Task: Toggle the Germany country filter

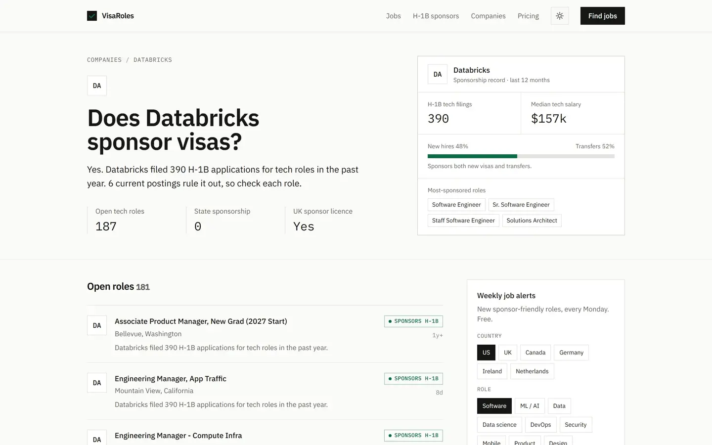Action: (x=571, y=353)
